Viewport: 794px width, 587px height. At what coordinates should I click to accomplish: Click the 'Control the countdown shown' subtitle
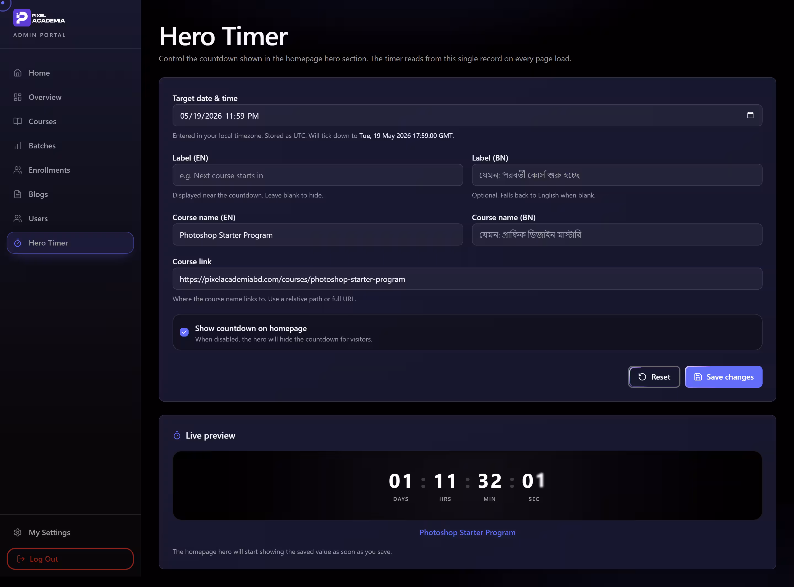365,58
